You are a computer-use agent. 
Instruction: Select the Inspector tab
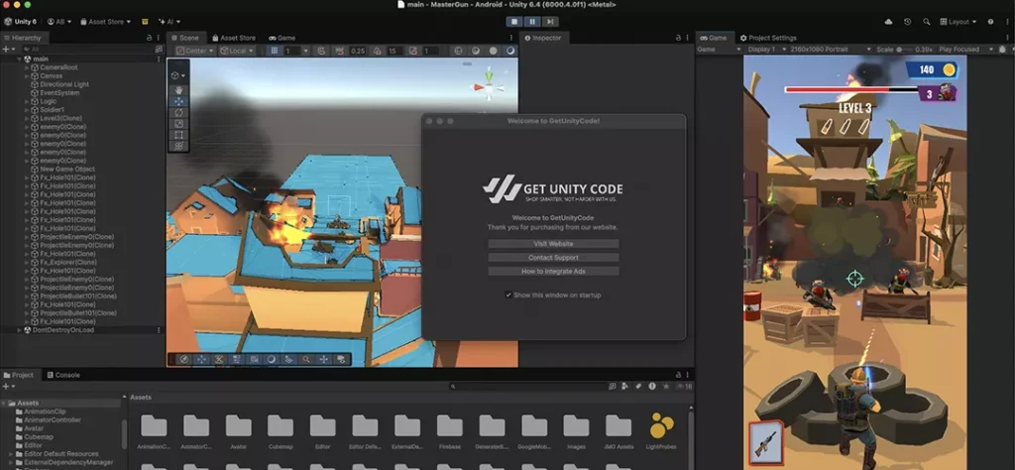tap(542, 38)
